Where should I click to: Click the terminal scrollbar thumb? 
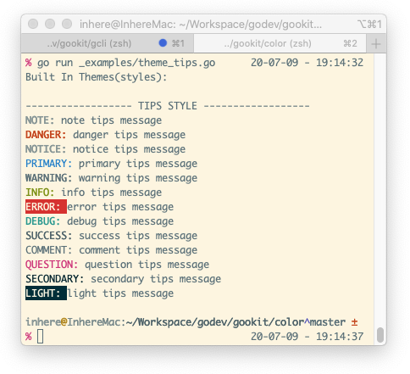pyautogui.click(x=380, y=335)
